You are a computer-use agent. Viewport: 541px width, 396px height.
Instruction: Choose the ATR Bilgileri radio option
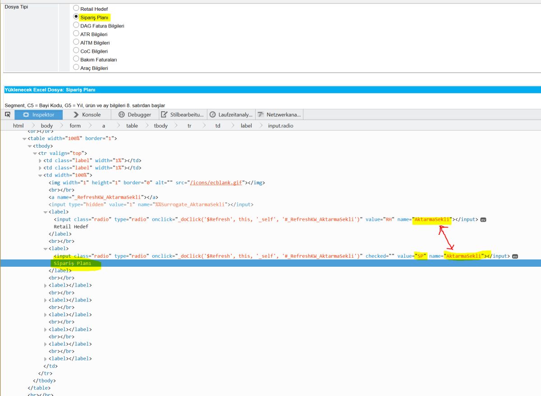(76, 33)
